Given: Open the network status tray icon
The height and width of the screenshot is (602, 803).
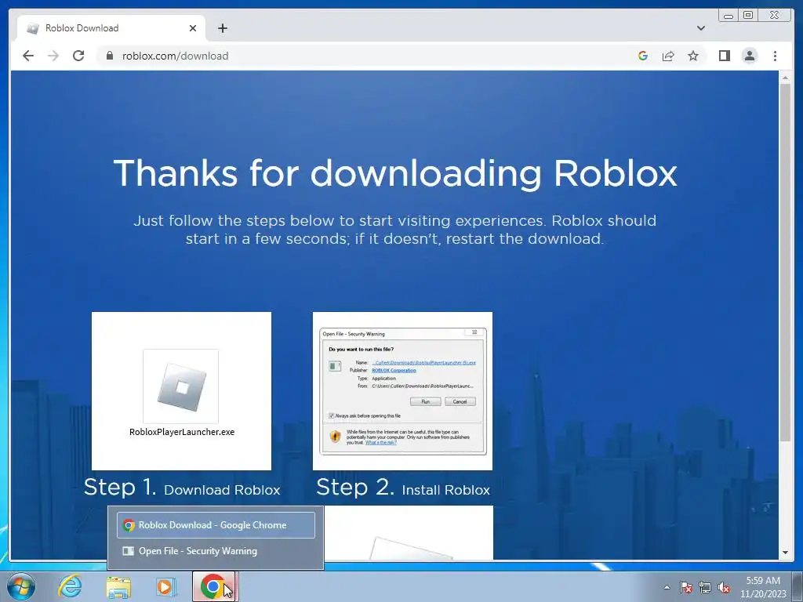Looking at the screenshot, I should click(705, 587).
